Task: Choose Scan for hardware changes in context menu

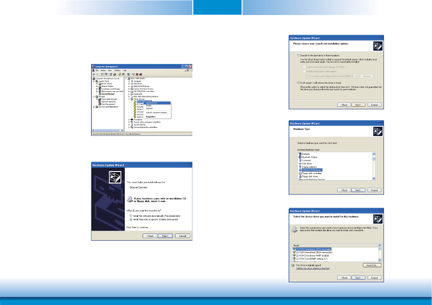Action: point(156,113)
